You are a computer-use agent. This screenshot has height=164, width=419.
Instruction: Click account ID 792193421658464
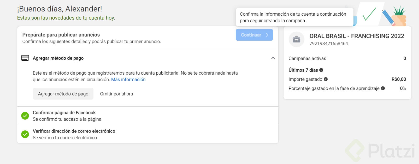click(x=329, y=44)
